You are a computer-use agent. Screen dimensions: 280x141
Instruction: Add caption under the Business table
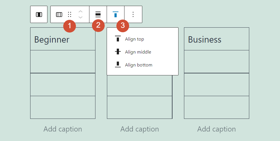coord(216,129)
